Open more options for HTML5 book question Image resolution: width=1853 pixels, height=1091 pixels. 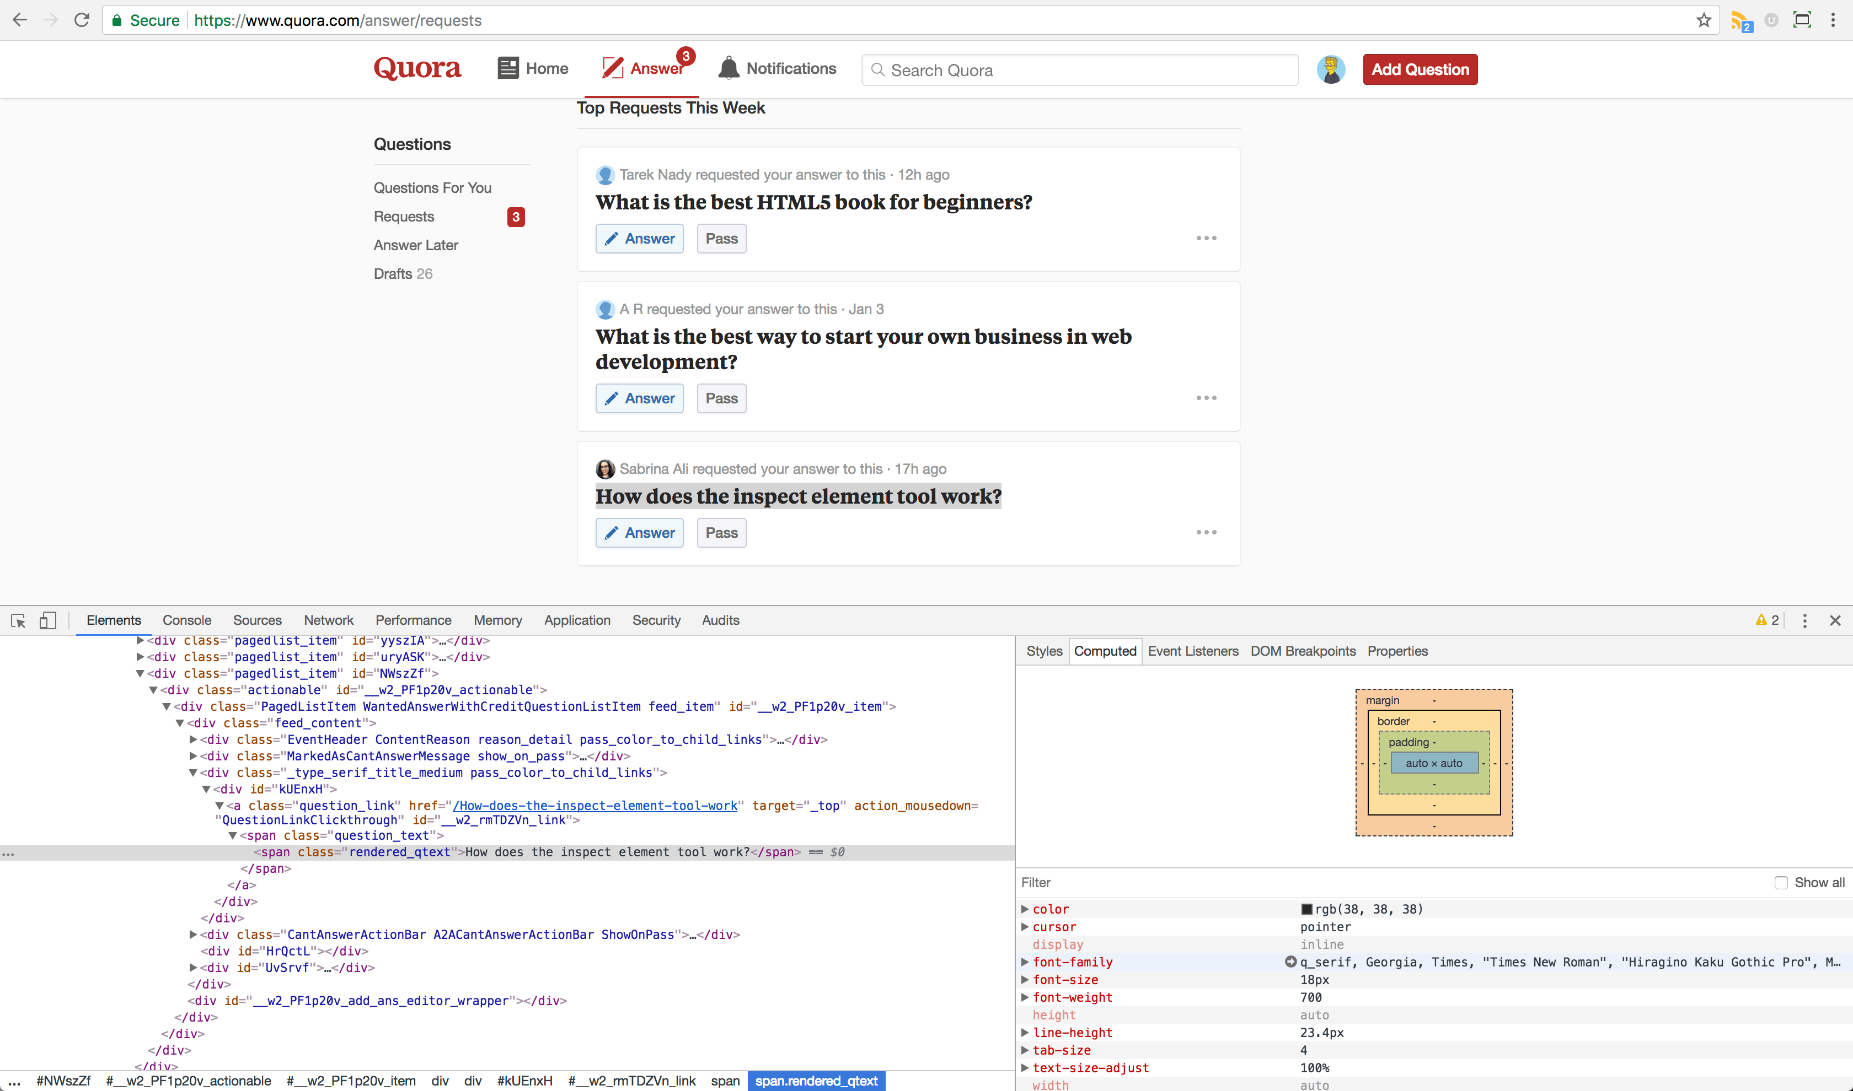(x=1206, y=238)
